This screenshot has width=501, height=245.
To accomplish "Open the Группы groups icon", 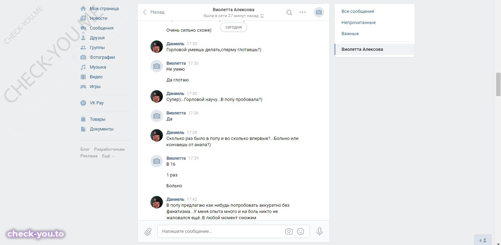I will click(x=83, y=47).
